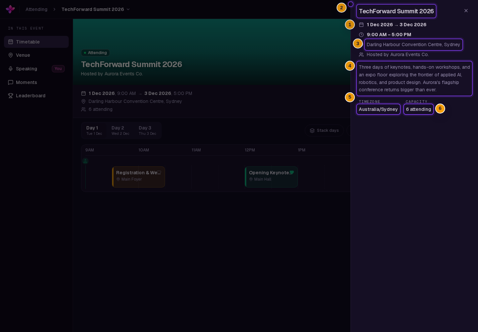
Task: Click the 6 attending capacity value in panel
Action: coord(419,109)
